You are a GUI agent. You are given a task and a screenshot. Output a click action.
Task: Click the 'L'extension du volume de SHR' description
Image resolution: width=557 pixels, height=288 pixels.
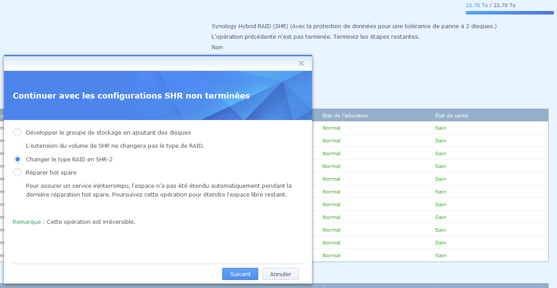pyautogui.click(x=114, y=146)
